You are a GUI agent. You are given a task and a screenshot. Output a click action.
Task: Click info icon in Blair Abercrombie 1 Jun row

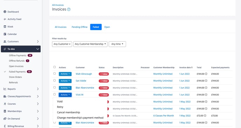(x=206, y=88)
